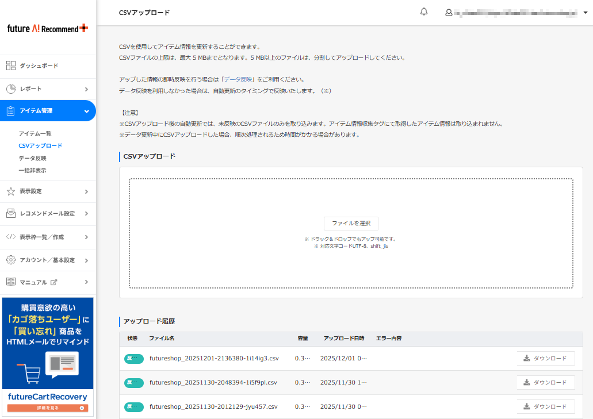Click the display frame code brackets icon
593x419 pixels.
pos(10,237)
